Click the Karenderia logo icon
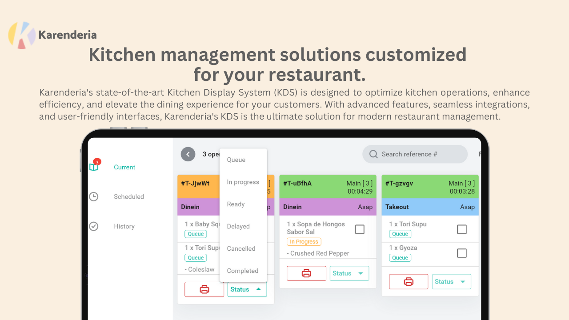Viewport: 569px width, 320px height. pos(21,35)
